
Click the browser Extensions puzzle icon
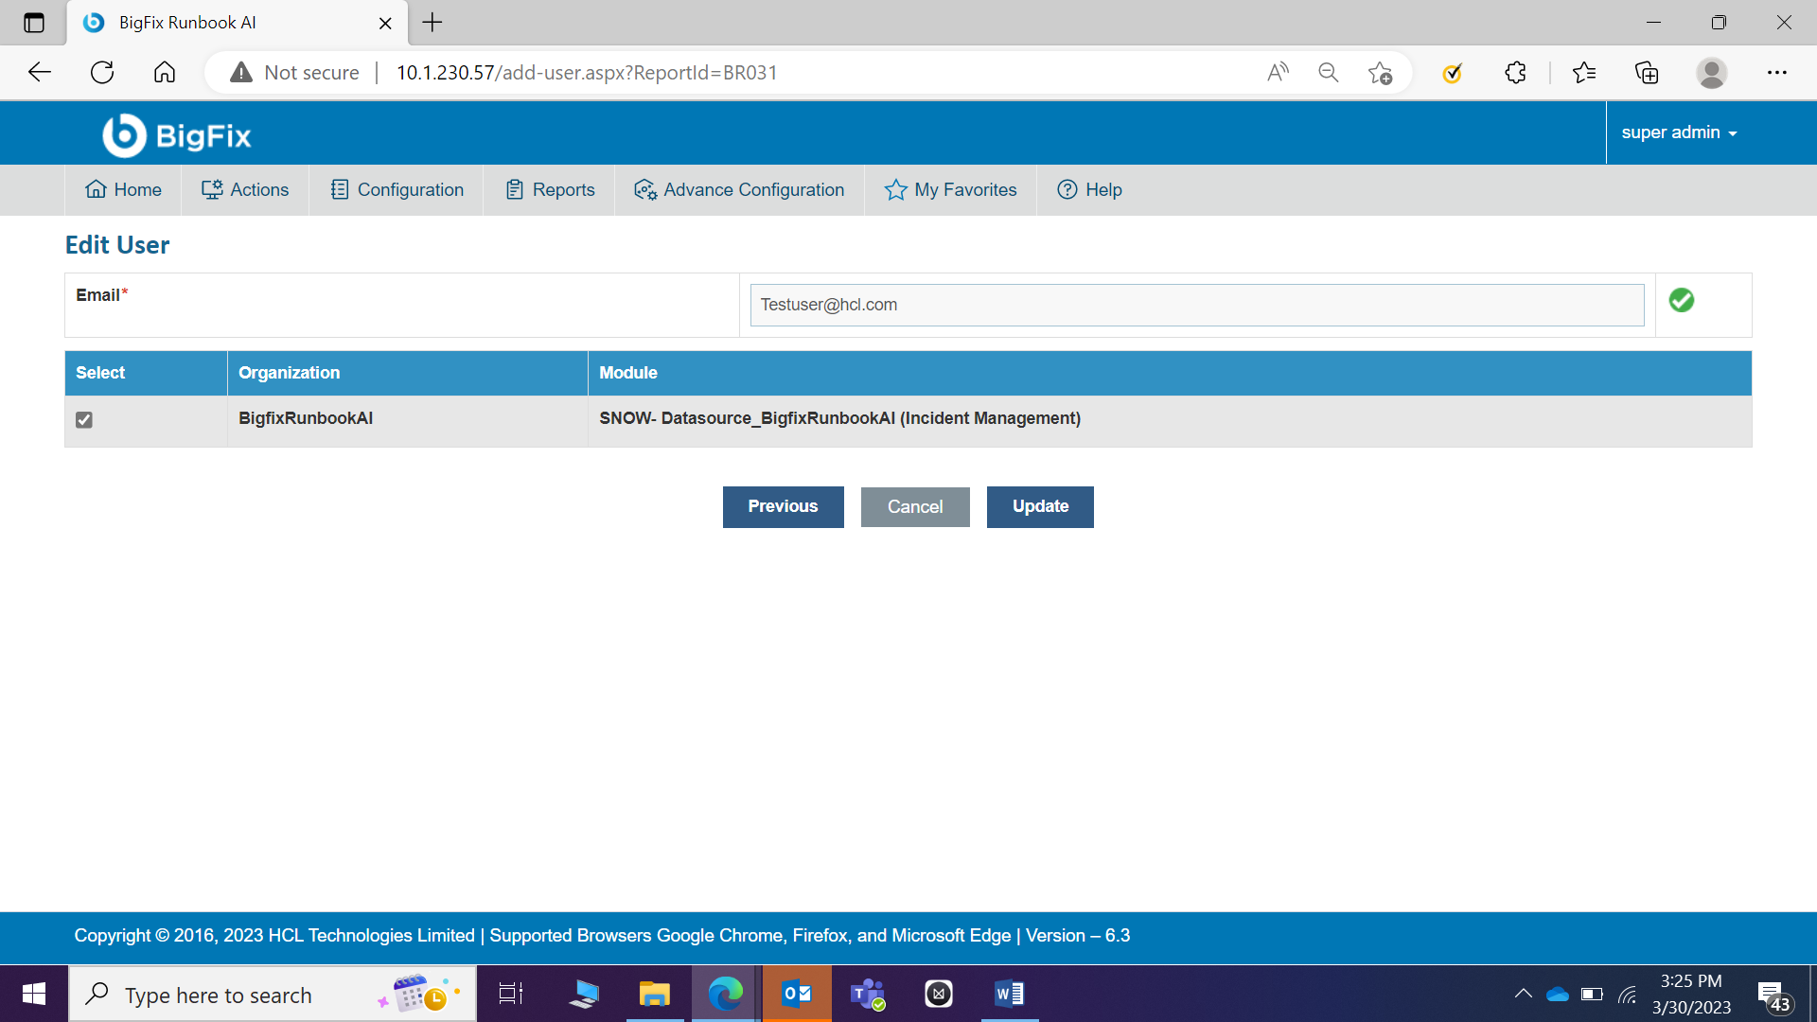pos(1515,73)
